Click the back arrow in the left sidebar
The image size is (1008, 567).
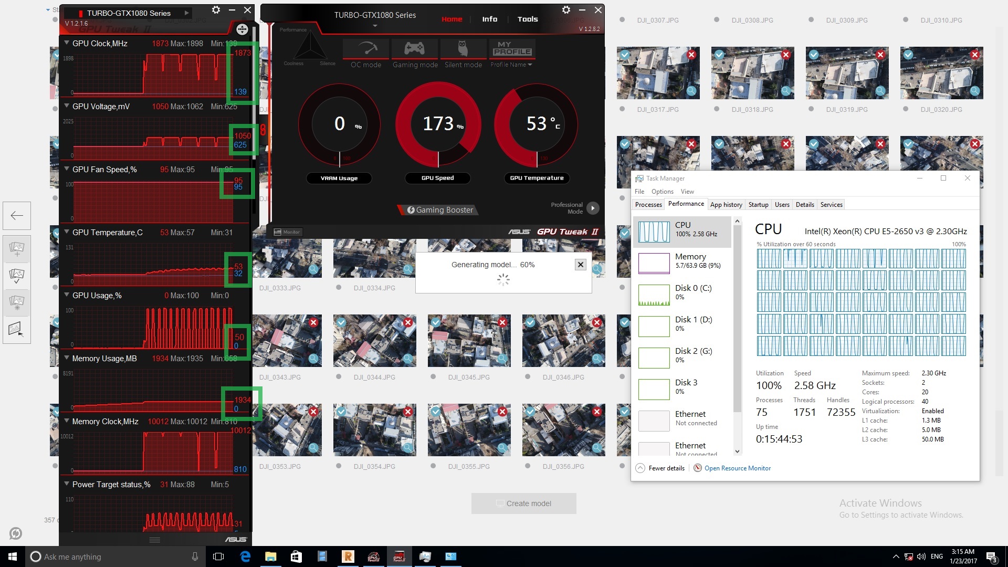17,215
